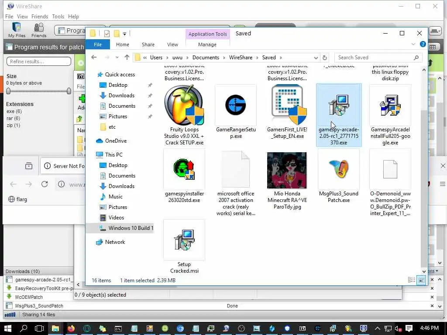
Task: Open the File tab in Explorer
Action: pyautogui.click(x=97, y=44)
